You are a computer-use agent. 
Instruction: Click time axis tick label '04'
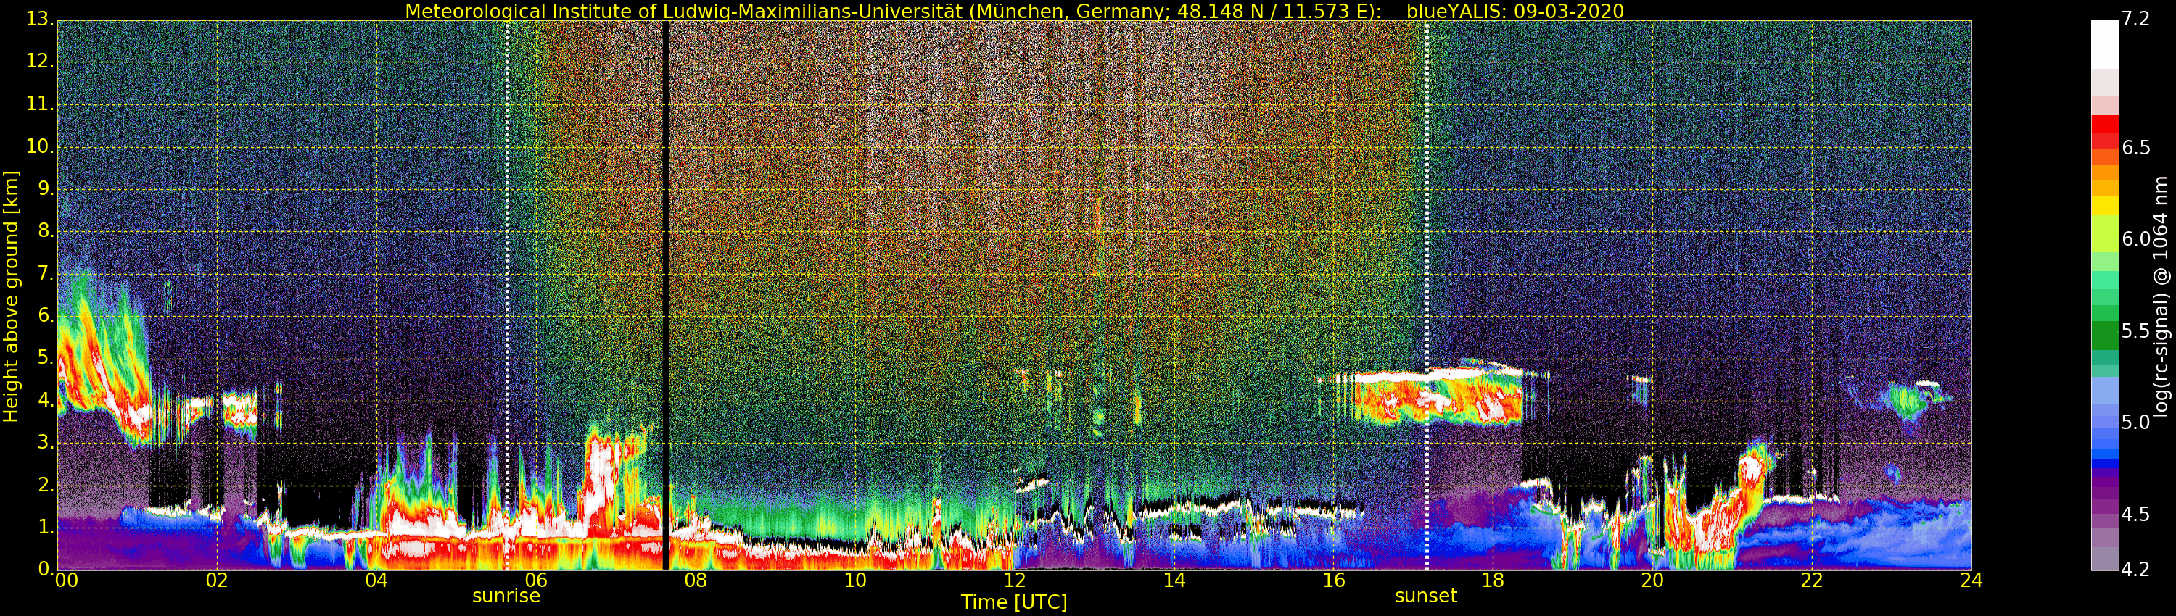[x=376, y=580]
